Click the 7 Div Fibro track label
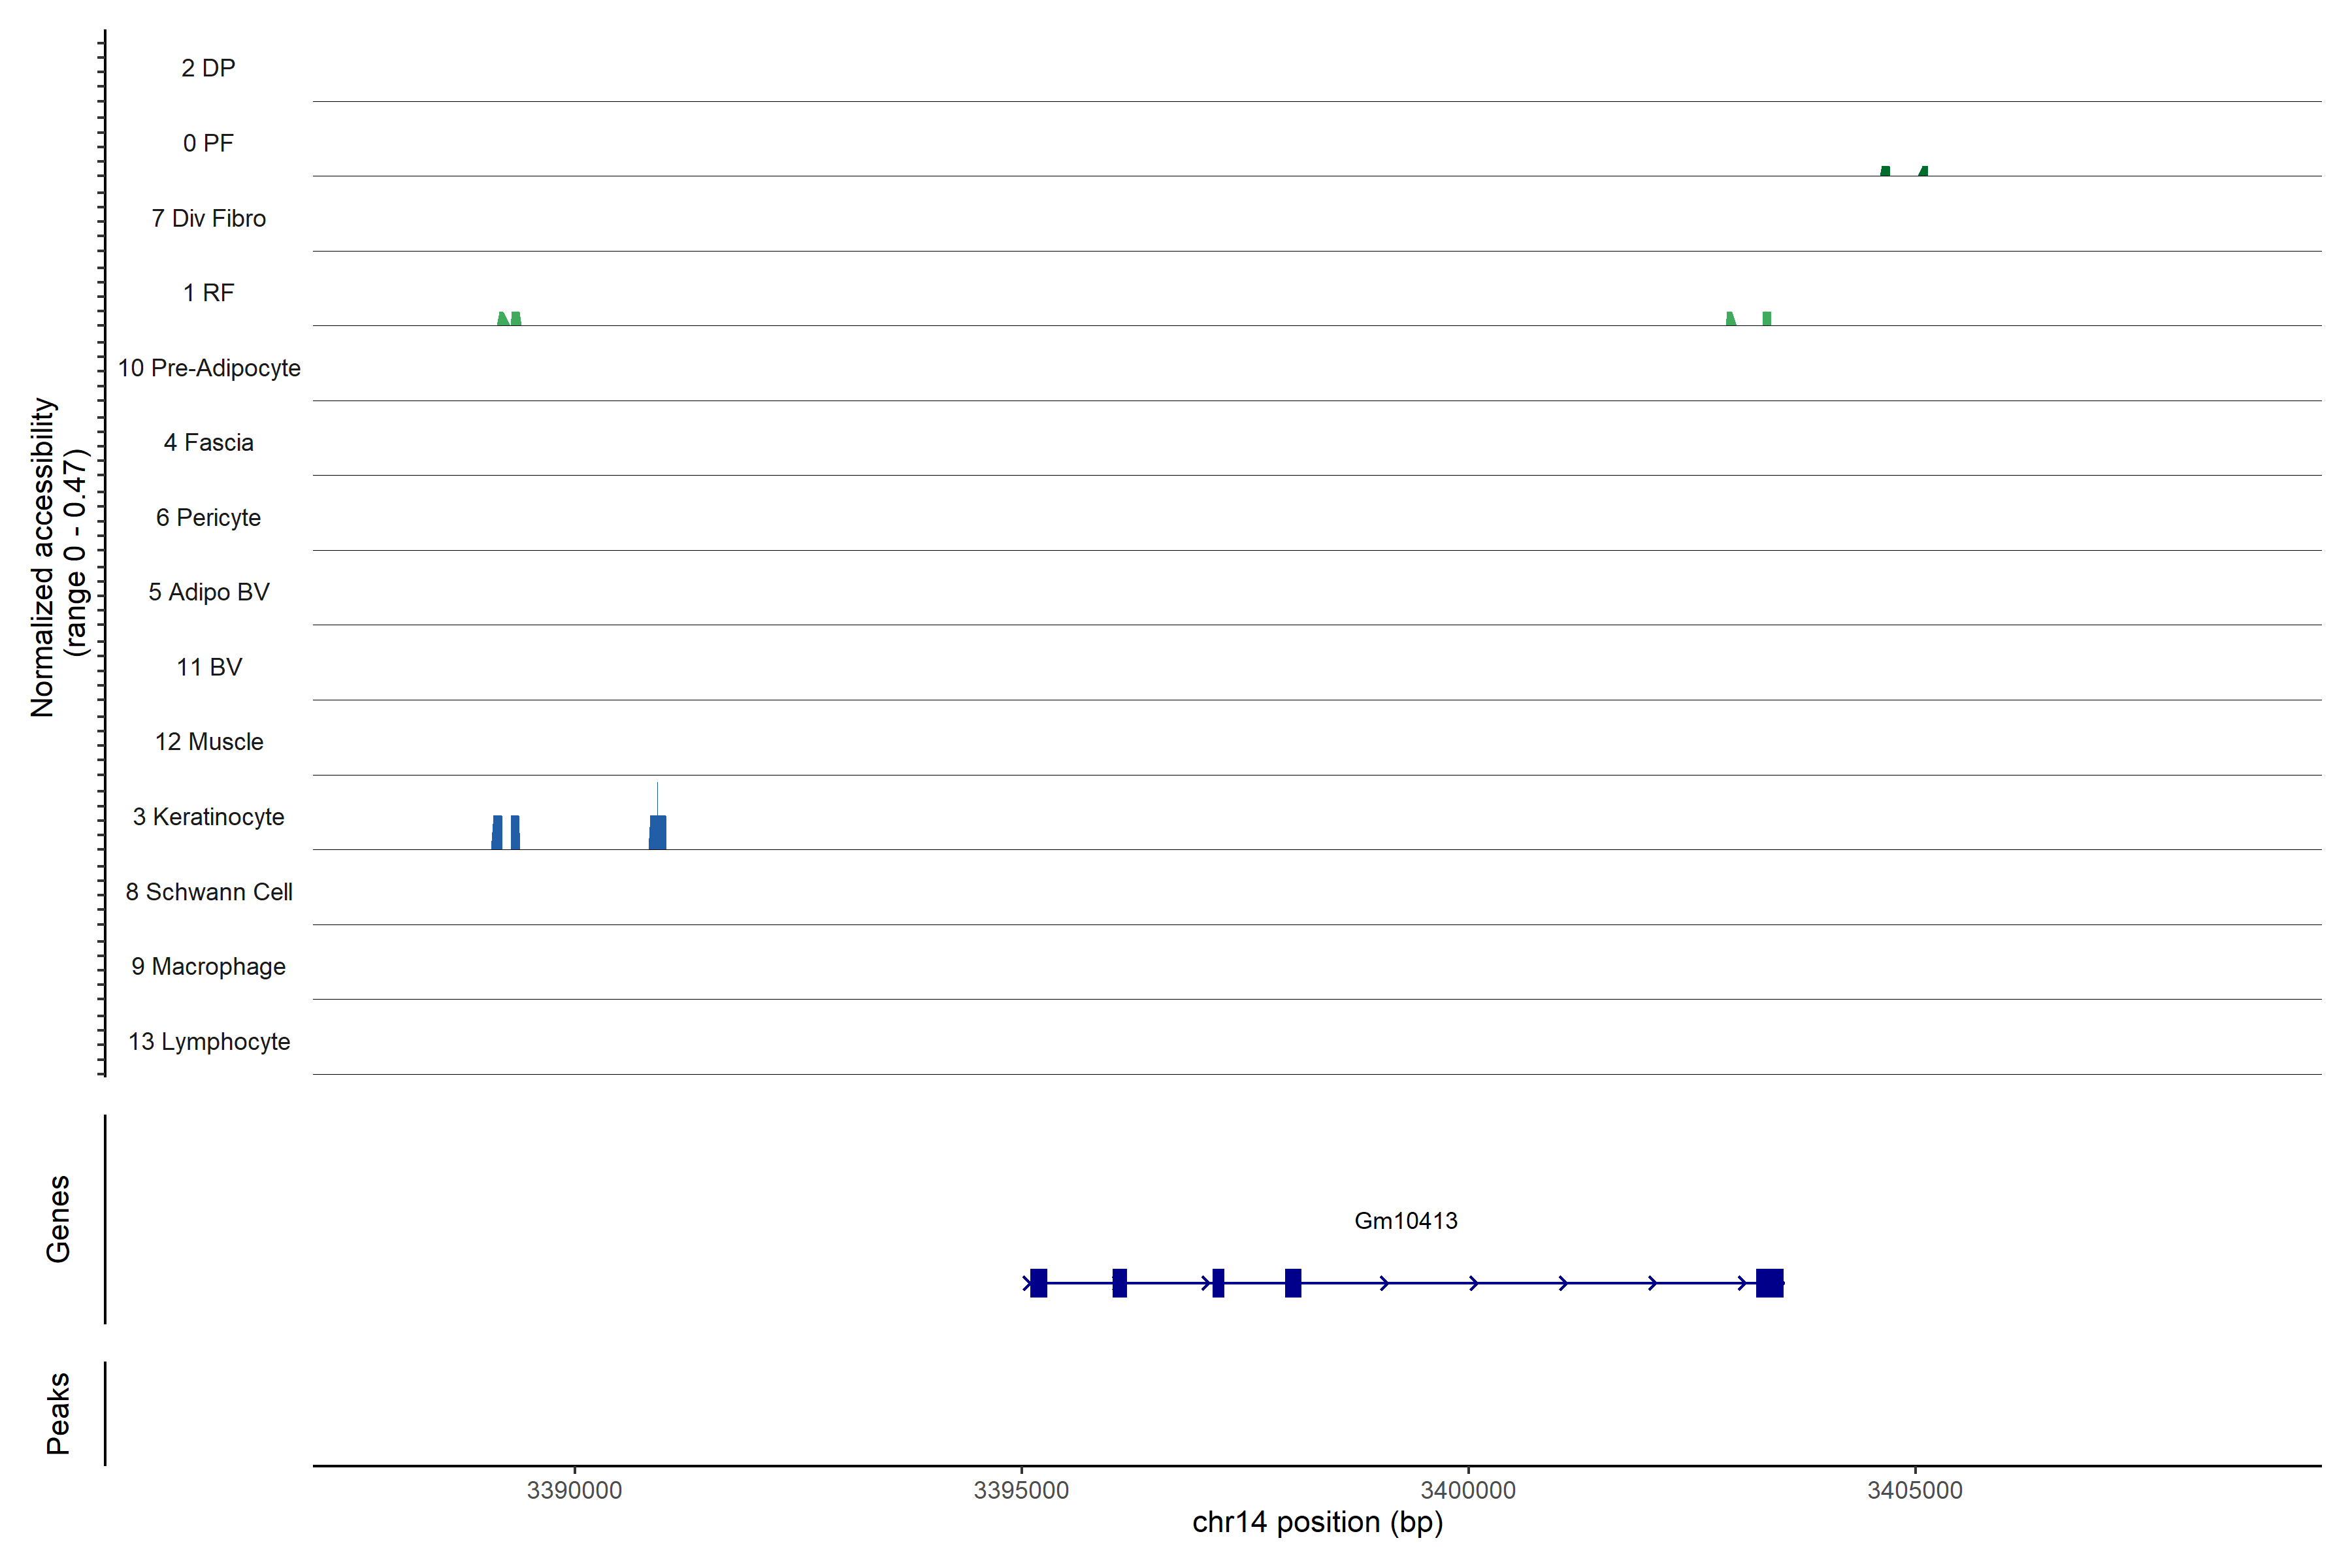The height and width of the screenshot is (1568, 2352). click(x=208, y=218)
